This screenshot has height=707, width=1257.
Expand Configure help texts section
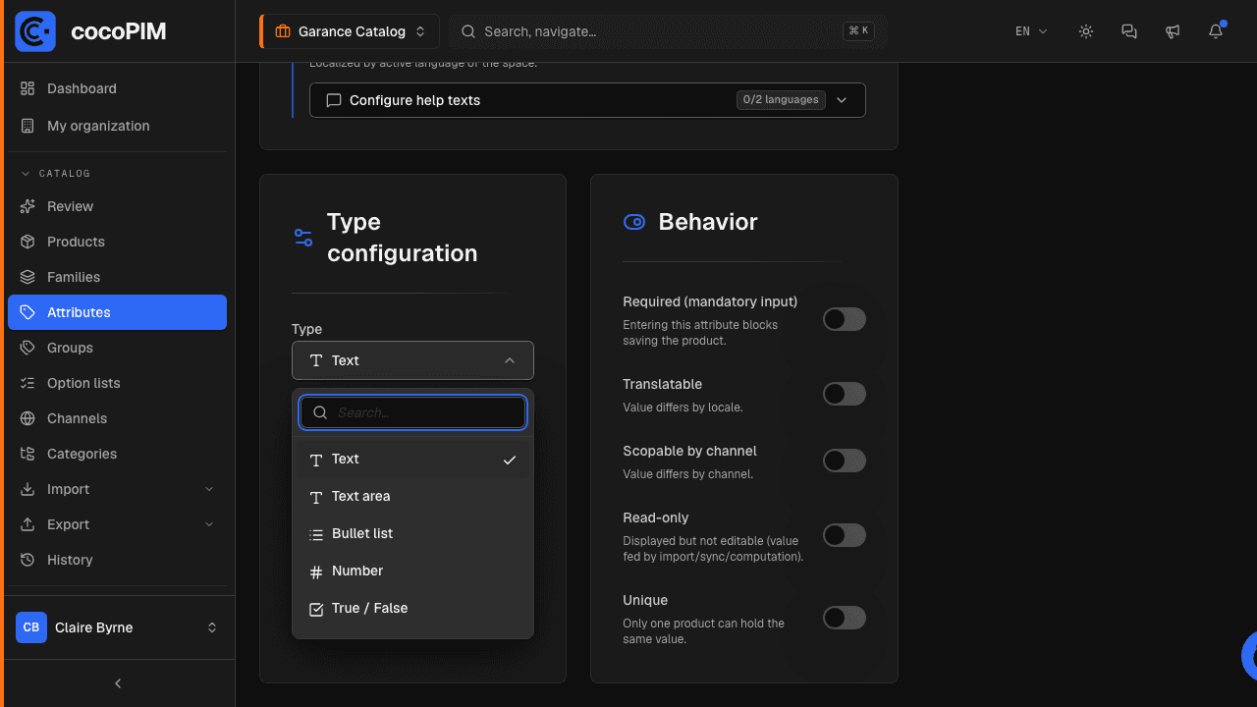(587, 100)
